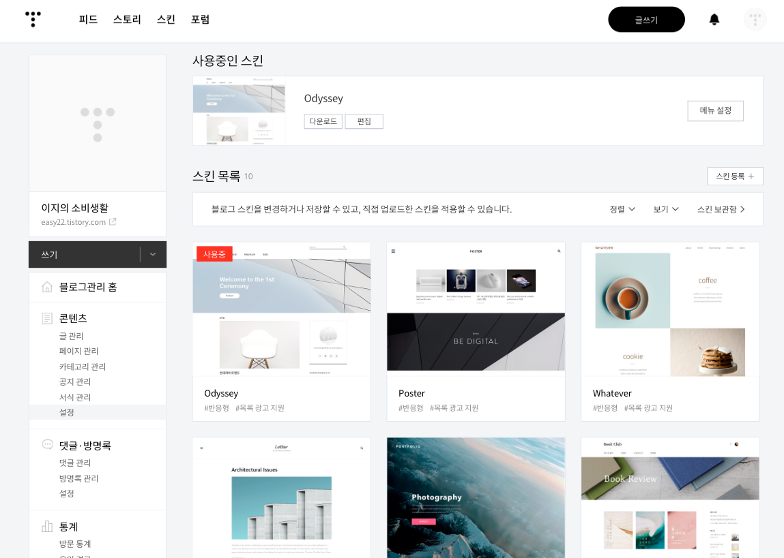The width and height of the screenshot is (784, 558).
Task: Click the 통계 section heading
Action: [x=68, y=527]
